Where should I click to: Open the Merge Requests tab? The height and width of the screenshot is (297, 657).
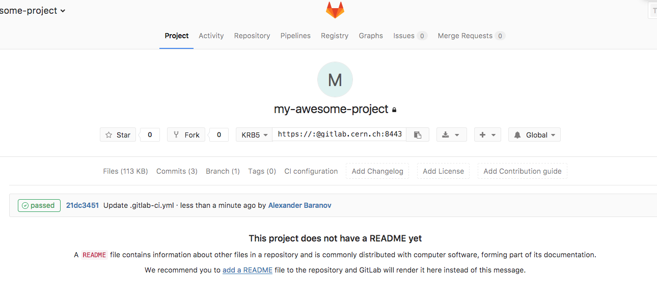pyautogui.click(x=465, y=36)
